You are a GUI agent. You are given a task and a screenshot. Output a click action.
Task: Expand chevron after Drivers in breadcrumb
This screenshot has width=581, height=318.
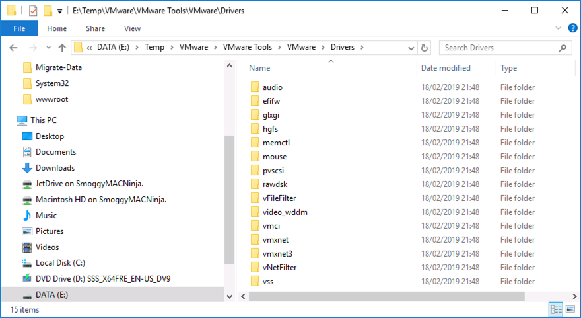pos(362,48)
